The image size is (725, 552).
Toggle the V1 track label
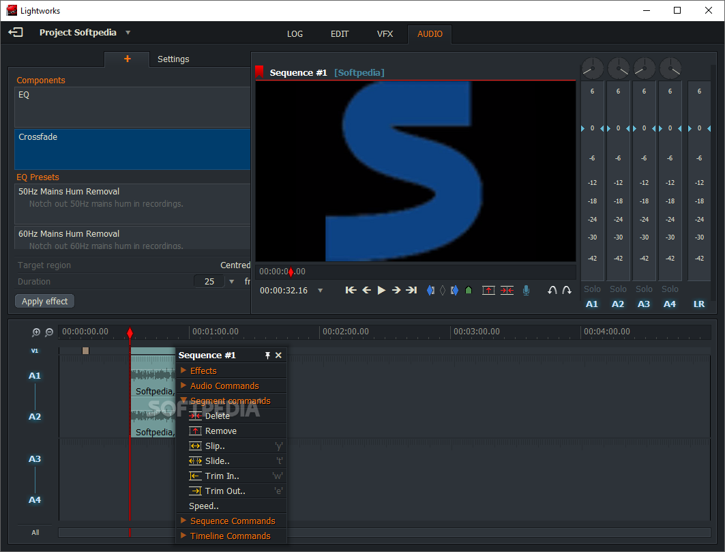coord(35,351)
